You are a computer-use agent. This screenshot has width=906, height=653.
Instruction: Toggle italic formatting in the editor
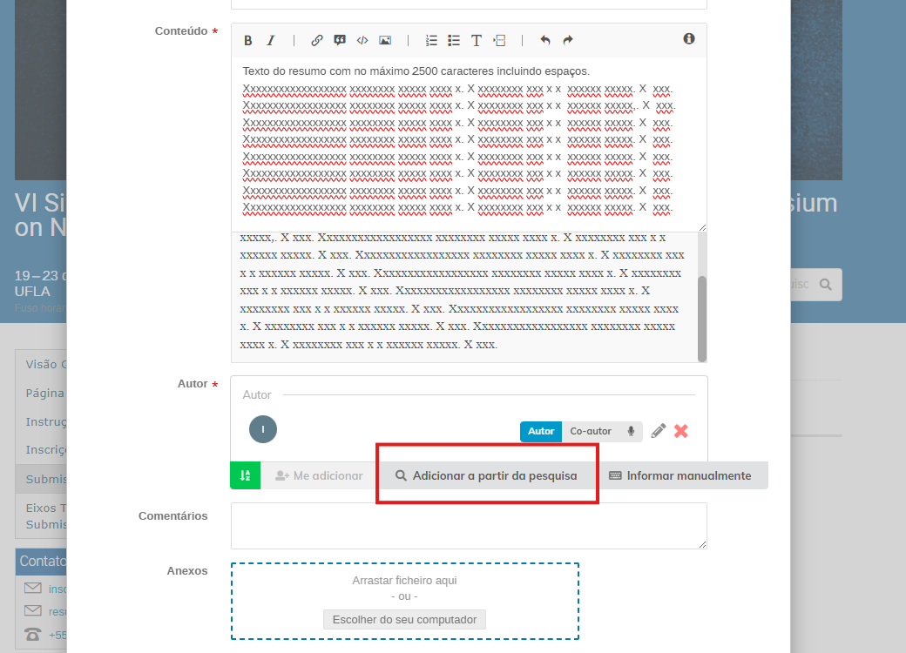pos(271,40)
